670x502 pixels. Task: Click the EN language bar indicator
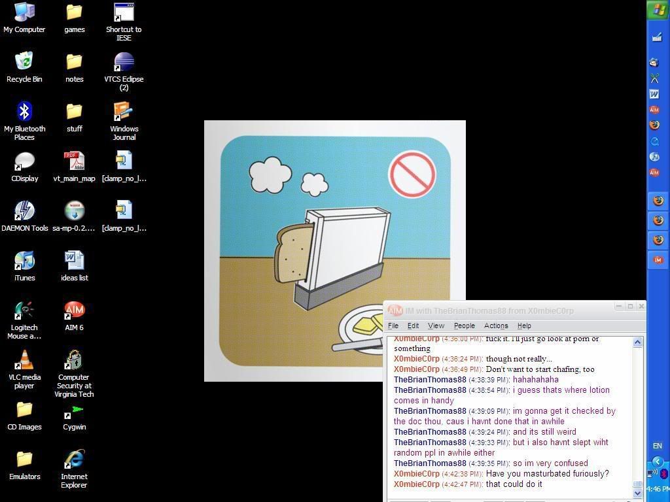(x=657, y=446)
